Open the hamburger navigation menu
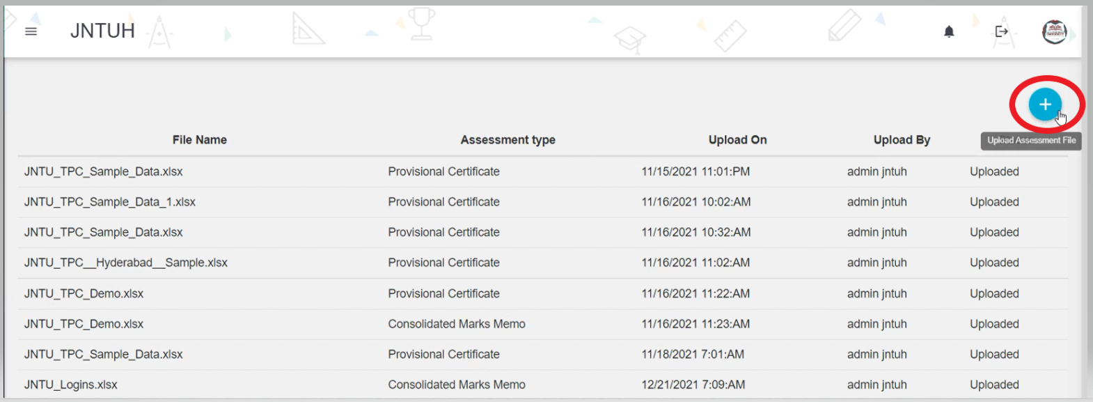 point(31,31)
